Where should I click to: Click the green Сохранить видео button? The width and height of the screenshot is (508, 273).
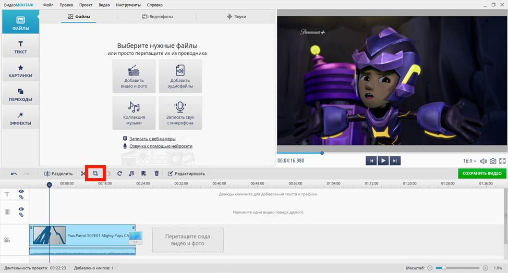point(482,173)
